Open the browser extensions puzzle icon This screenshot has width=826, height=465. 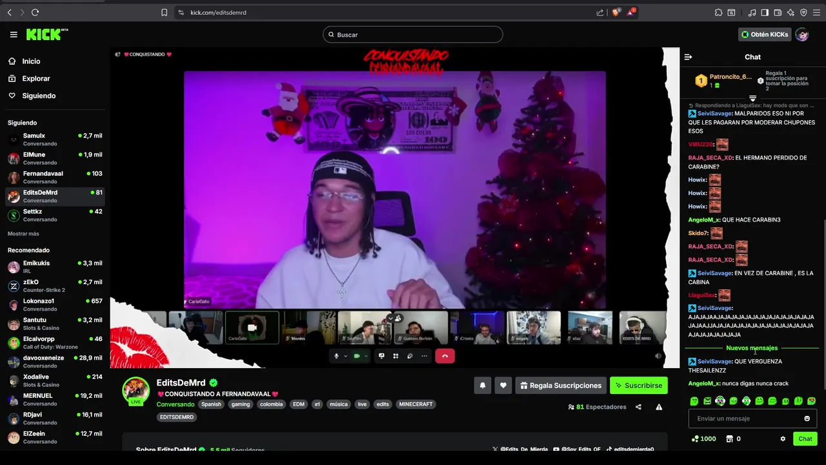point(718,12)
